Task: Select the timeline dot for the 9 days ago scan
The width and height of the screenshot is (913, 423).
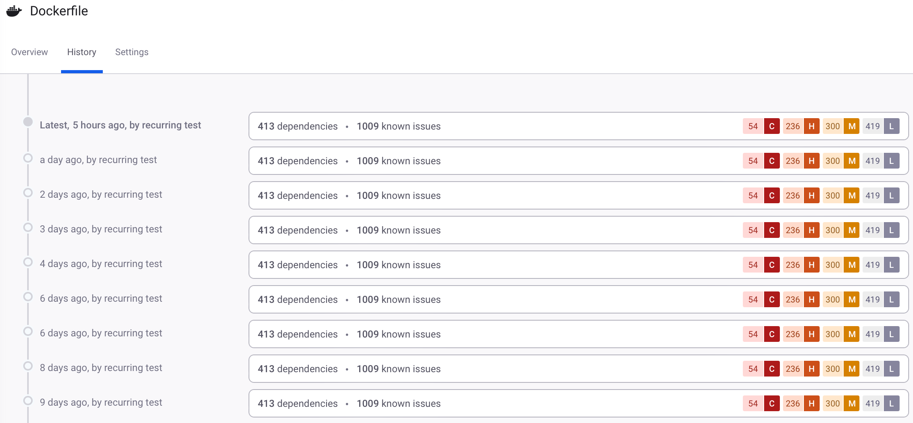Action: (x=28, y=400)
